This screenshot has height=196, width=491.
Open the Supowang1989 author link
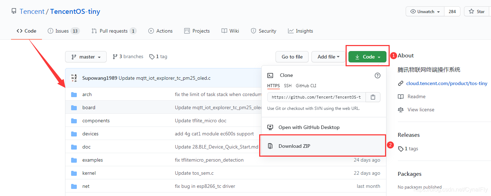pyautogui.click(x=100, y=78)
